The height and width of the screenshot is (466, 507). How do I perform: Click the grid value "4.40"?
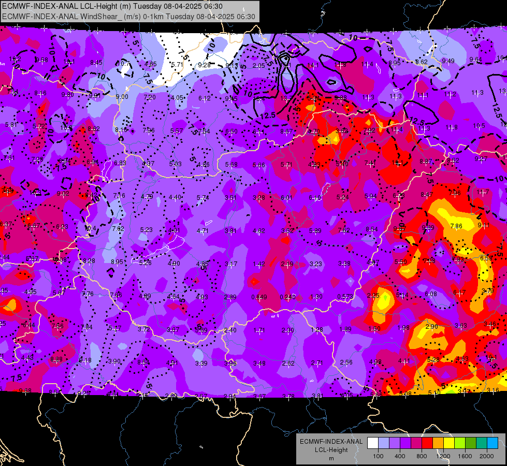point(175,197)
